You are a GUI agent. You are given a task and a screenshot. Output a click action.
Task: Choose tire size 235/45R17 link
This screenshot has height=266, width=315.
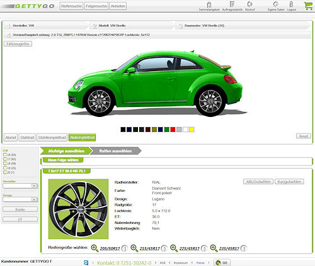point(229,248)
